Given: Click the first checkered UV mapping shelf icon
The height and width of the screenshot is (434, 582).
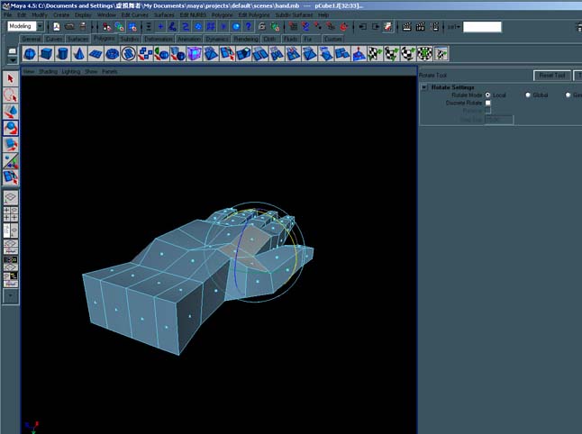Looking at the screenshot, I should tap(375, 54).
